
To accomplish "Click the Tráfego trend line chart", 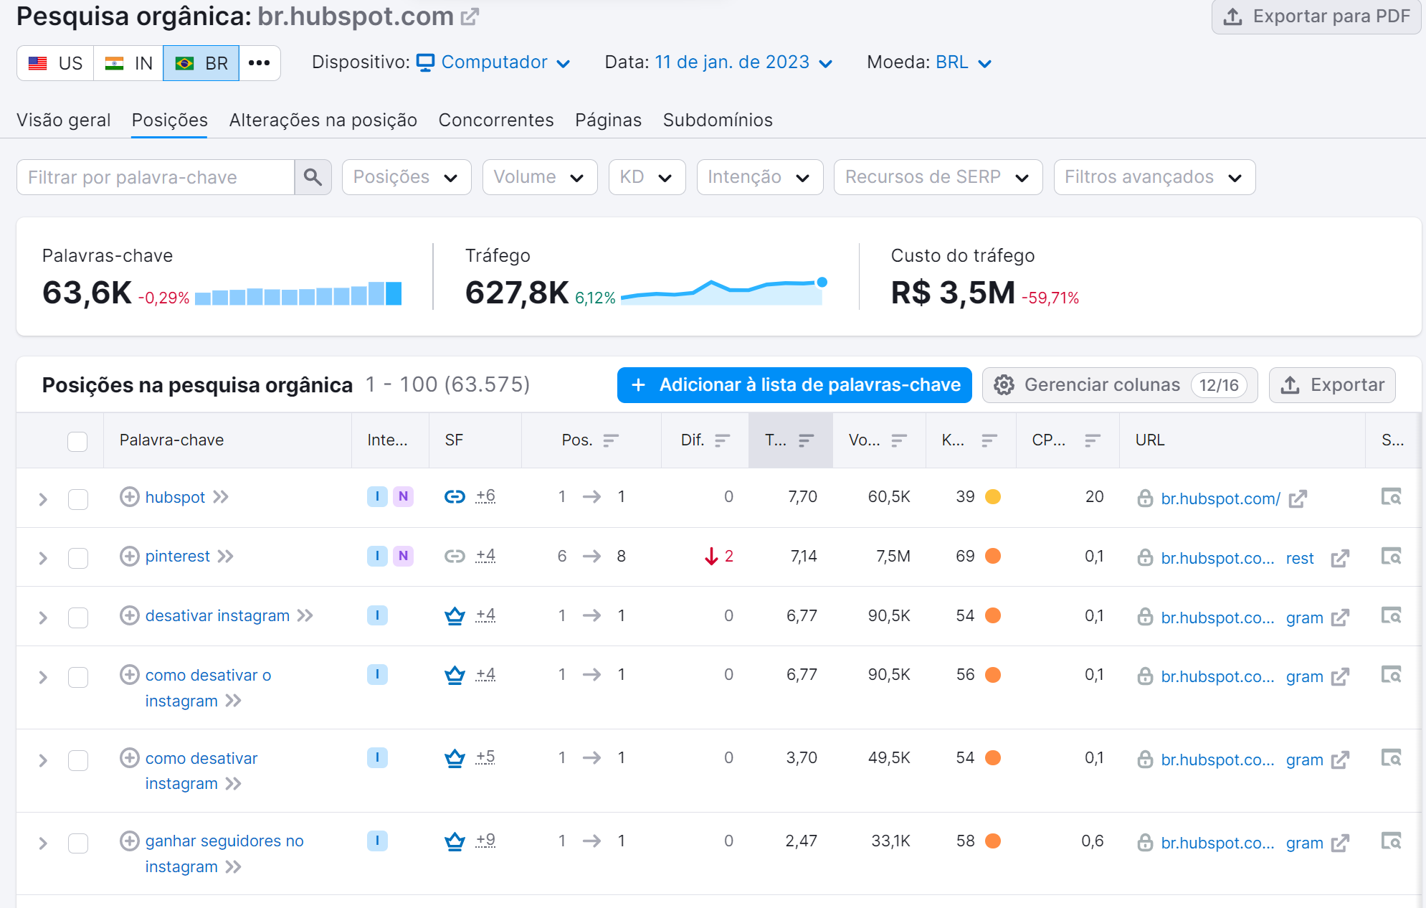I will (724, 292).
